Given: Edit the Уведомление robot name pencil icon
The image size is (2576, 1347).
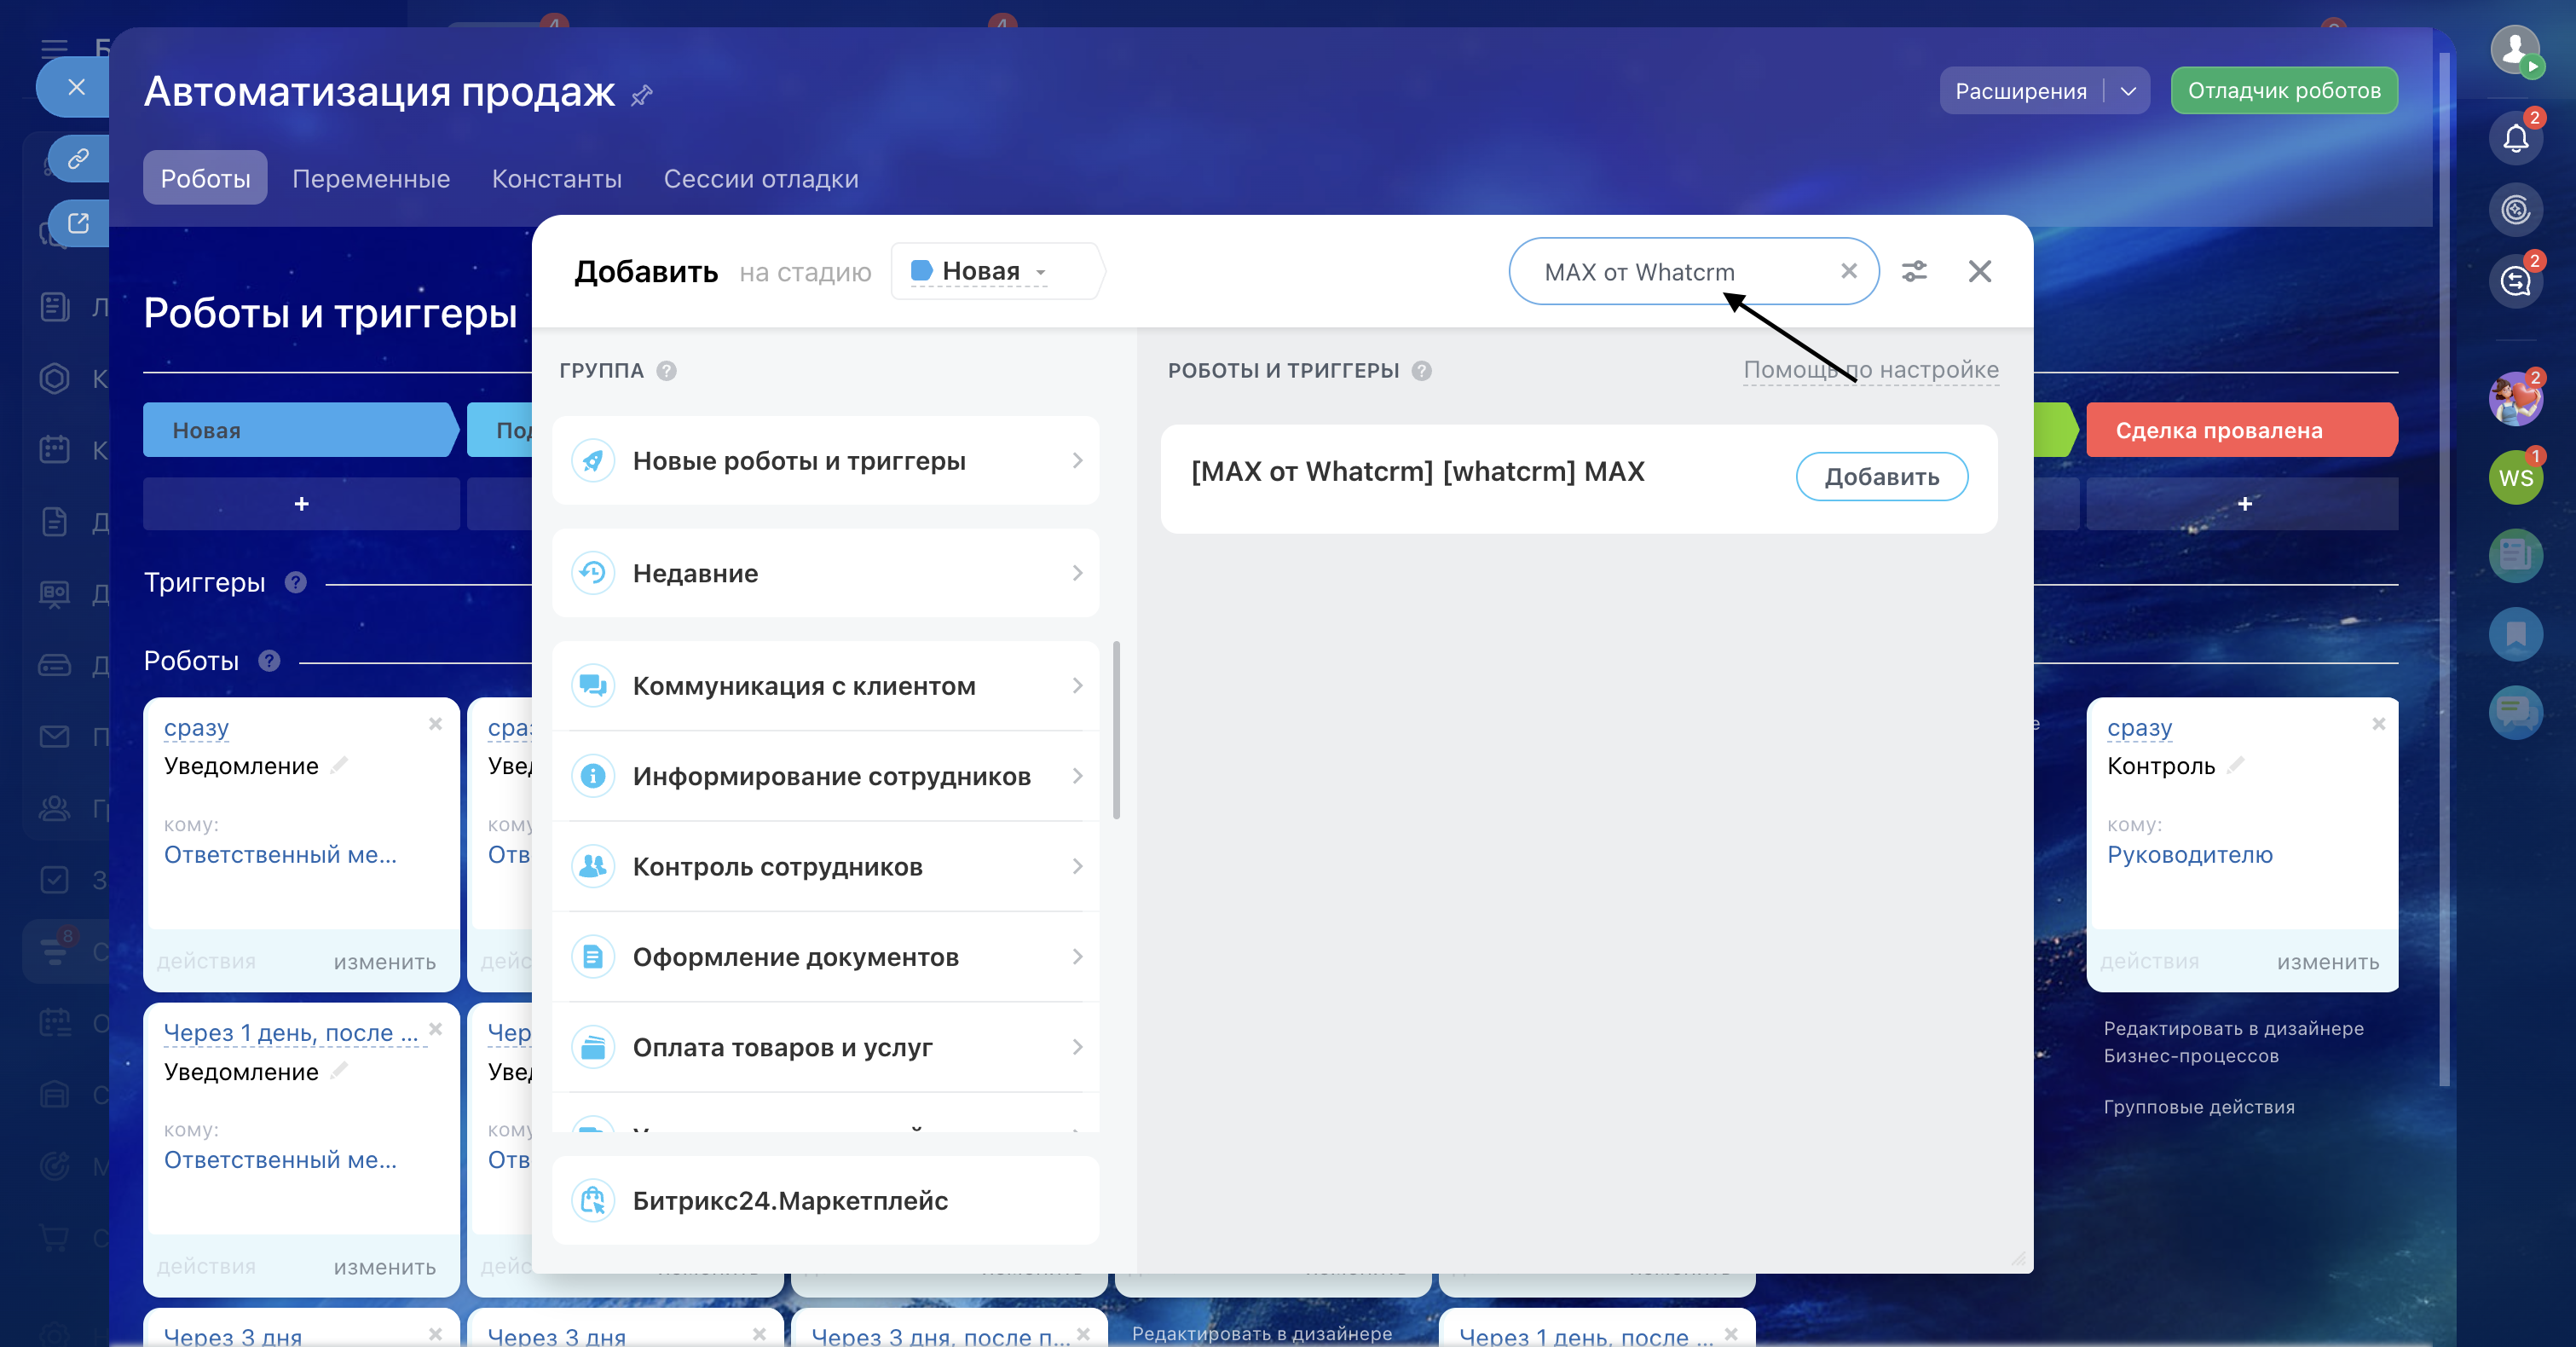Looking at the screenshot, I should tap(340, 765).
